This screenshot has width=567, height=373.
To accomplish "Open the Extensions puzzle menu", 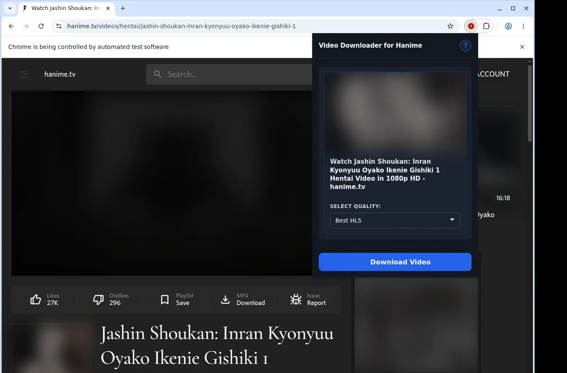I will [x=486, y=26].
